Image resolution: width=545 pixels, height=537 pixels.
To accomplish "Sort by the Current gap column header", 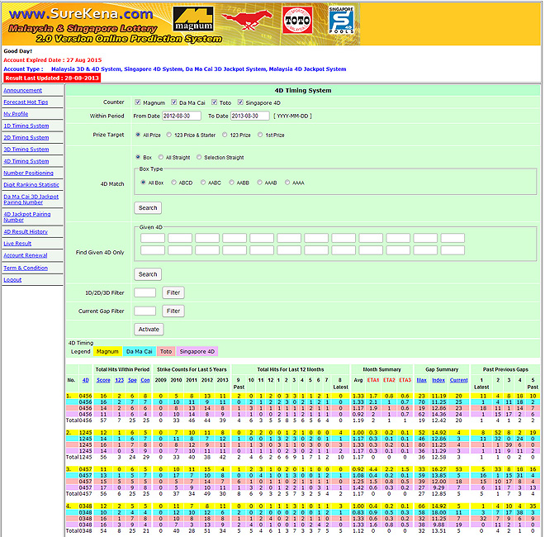I will [459, 381].
